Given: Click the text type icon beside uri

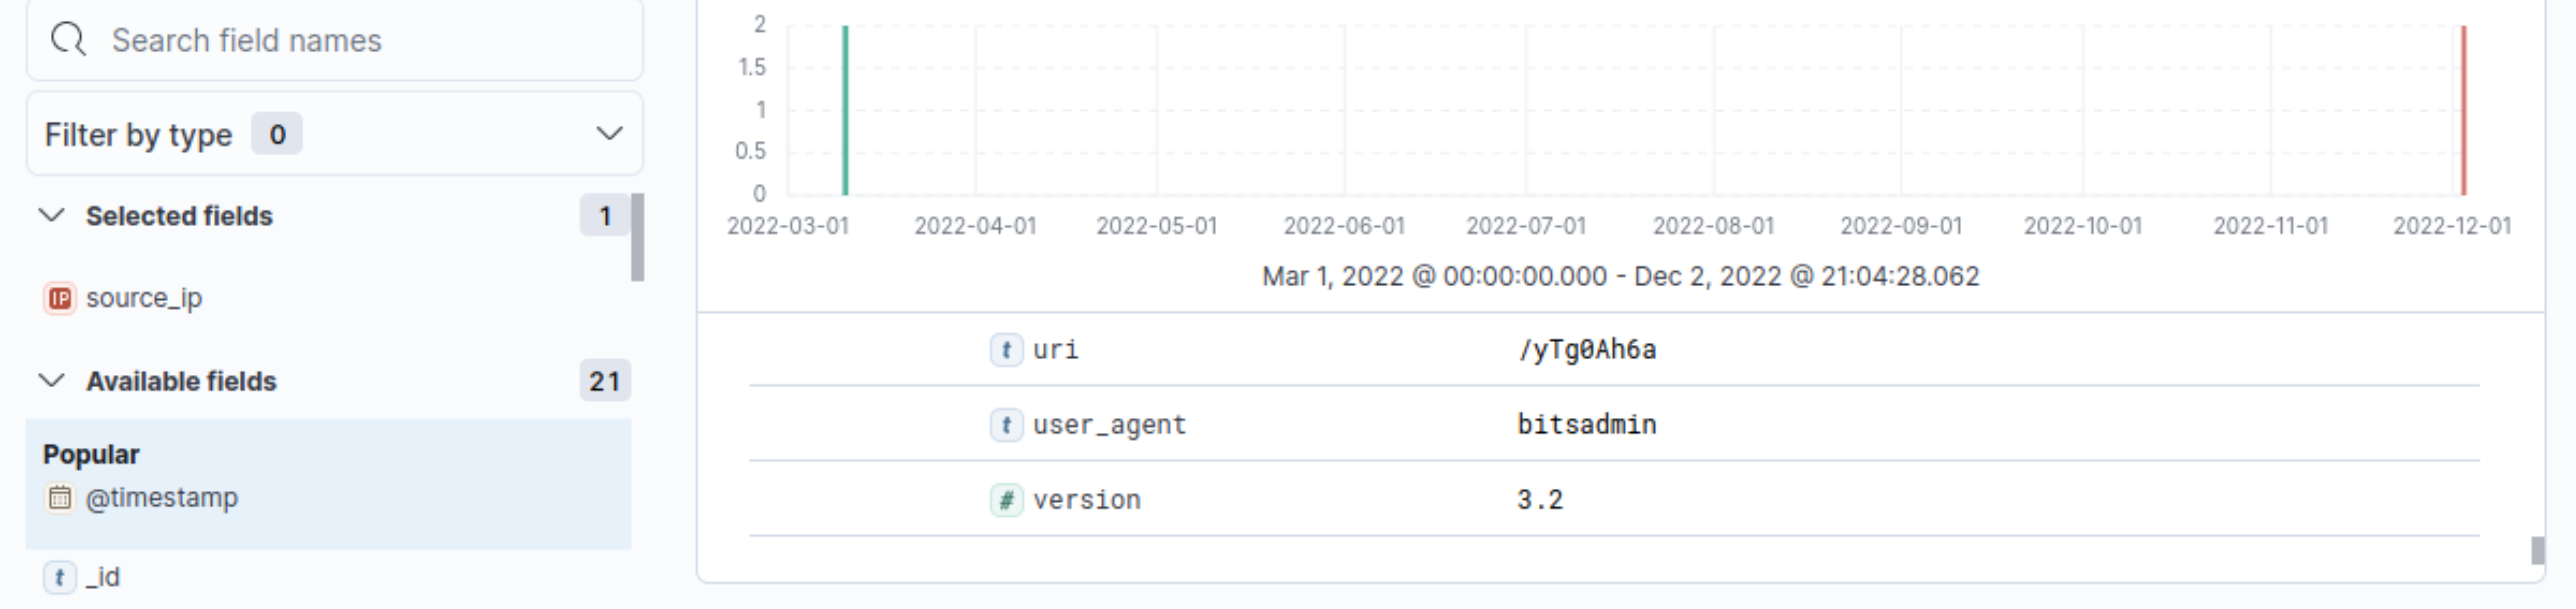Looking at the screenshot, I should pyautogui.click(x=1006, y=350).
